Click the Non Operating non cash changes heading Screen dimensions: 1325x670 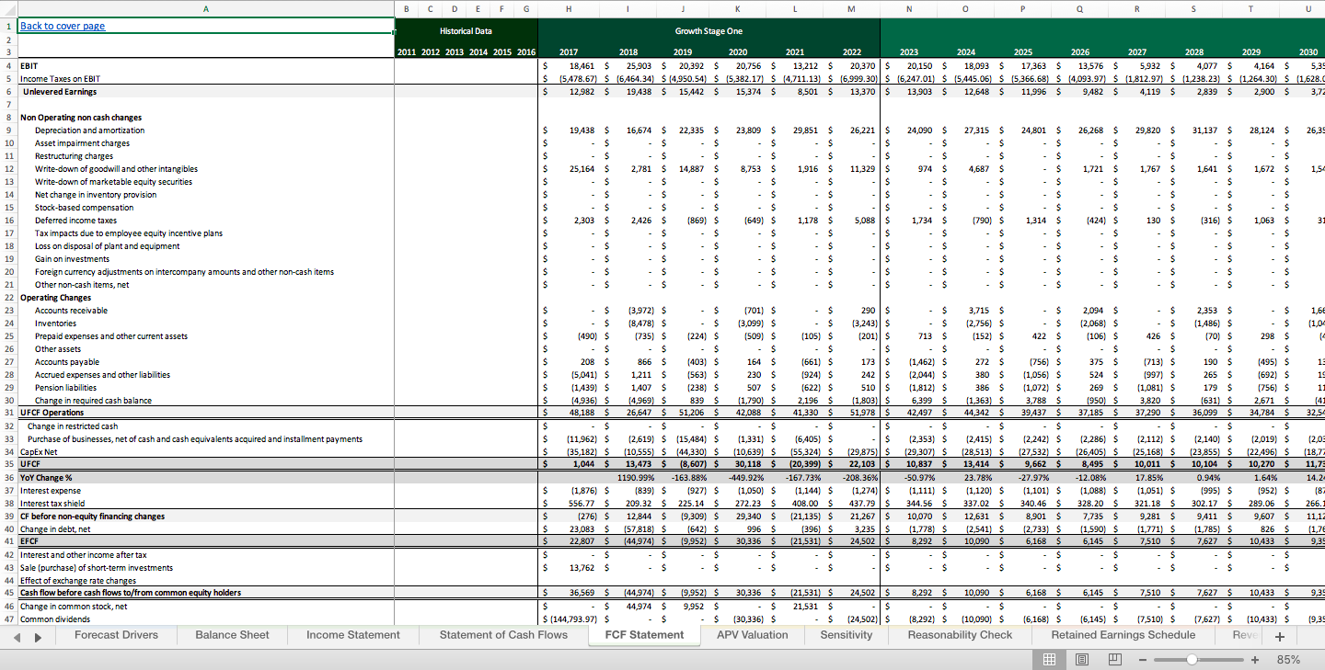point(81,118)
